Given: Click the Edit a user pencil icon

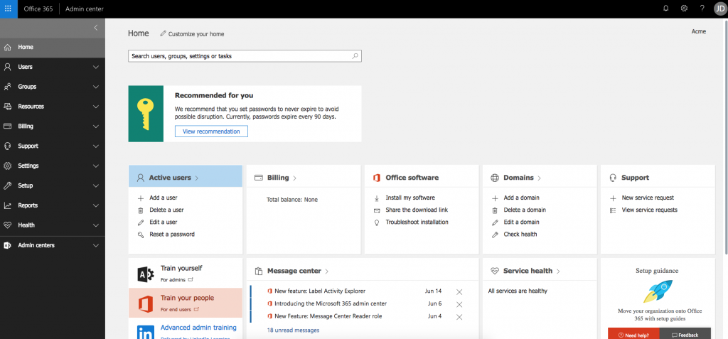Looking at the screenshot, I should tap(141, 222).
